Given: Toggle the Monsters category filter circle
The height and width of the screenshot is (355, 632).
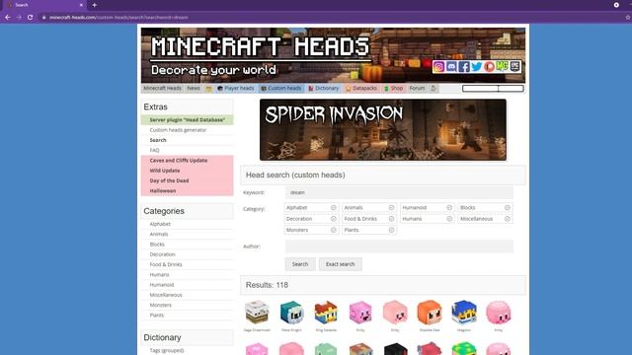Looking at the screenshot, I should point(334,230).
